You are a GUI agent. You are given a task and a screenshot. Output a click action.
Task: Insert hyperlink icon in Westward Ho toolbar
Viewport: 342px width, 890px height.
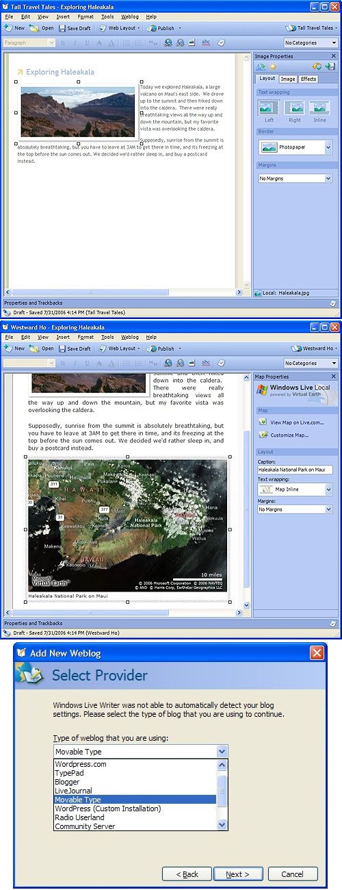pos(168,363)
